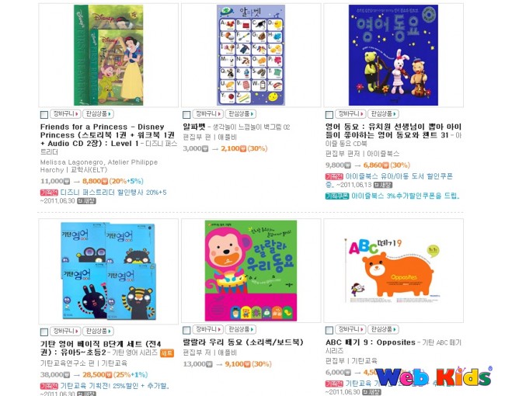The image size is (505, 396).
Task: Open 디즈니 퍼스트리더 할인행사 event link
Action: tap(113, 193)
